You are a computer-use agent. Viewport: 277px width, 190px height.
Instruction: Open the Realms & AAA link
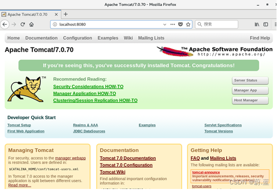click(86, 125)
